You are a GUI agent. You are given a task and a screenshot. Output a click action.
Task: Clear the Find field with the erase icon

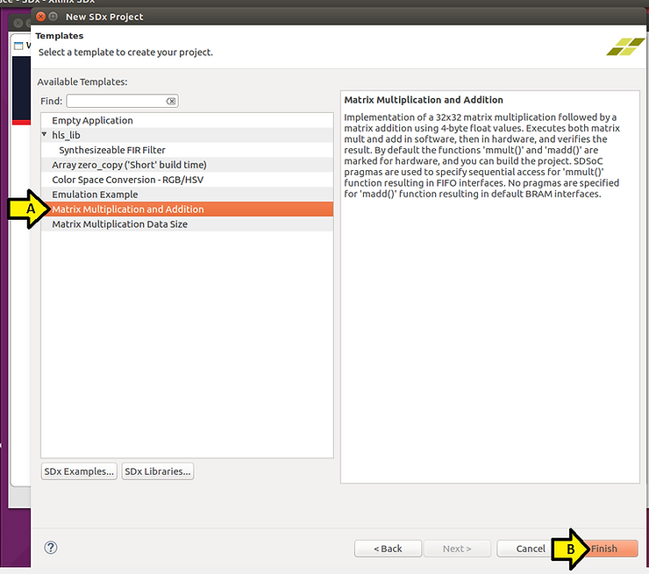[x=171, y=102]
